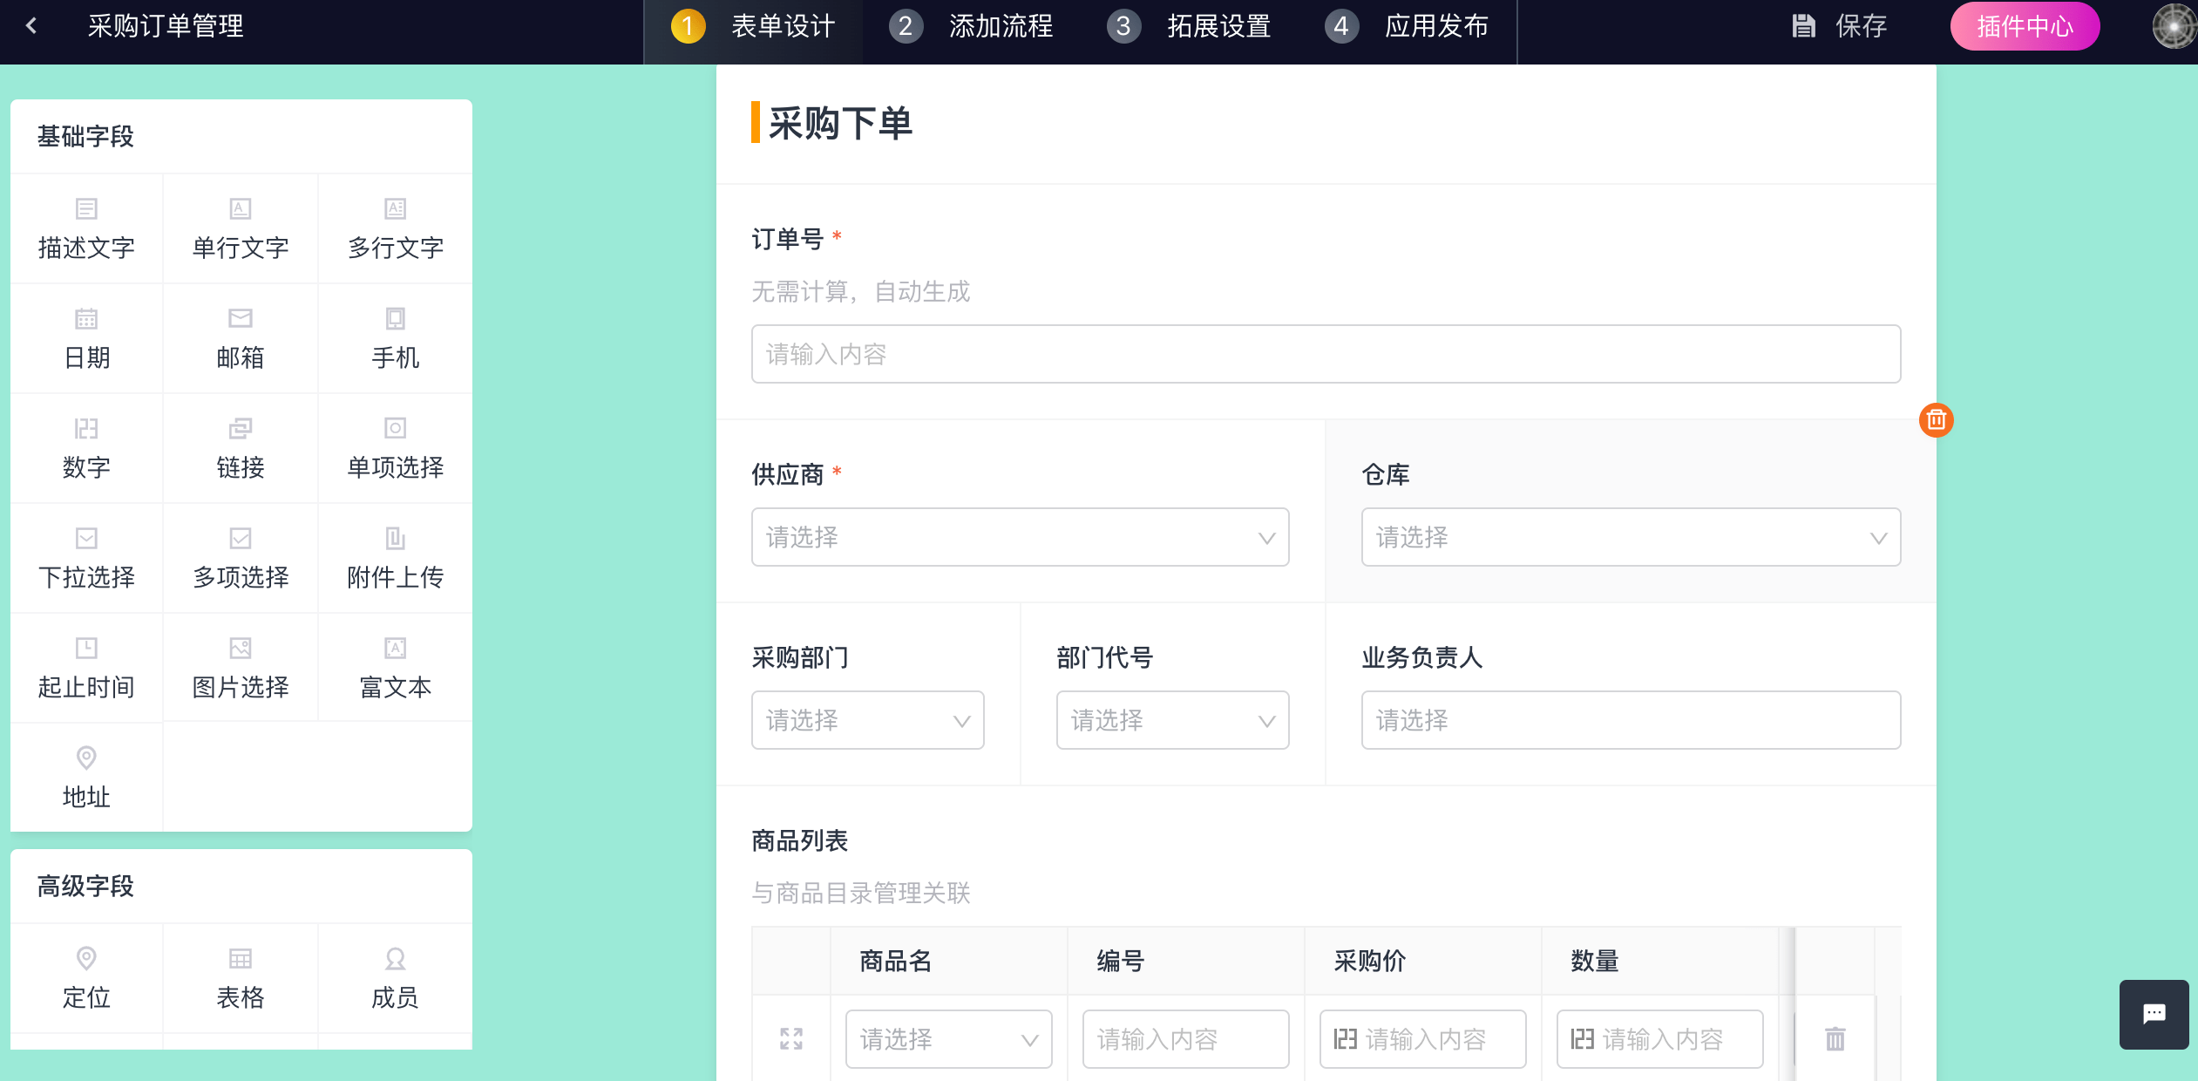Image resolution: width=2198 pixels, height=1081 pixels.
Task: Switch to the 添加流程 step
Action: coord(1001,26)
